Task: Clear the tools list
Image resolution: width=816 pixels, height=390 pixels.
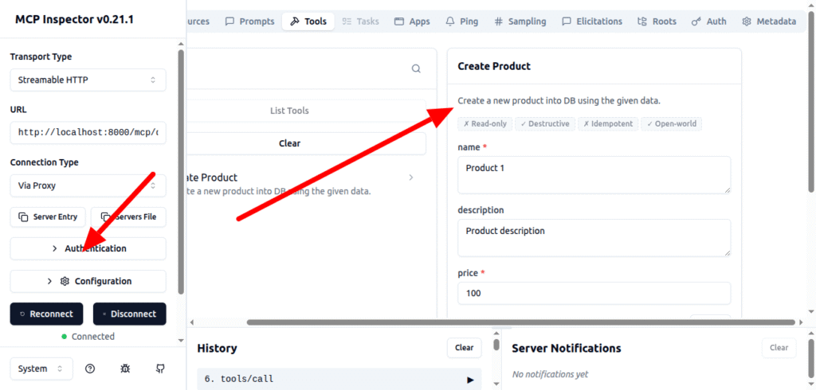Action: pos(307,143)
